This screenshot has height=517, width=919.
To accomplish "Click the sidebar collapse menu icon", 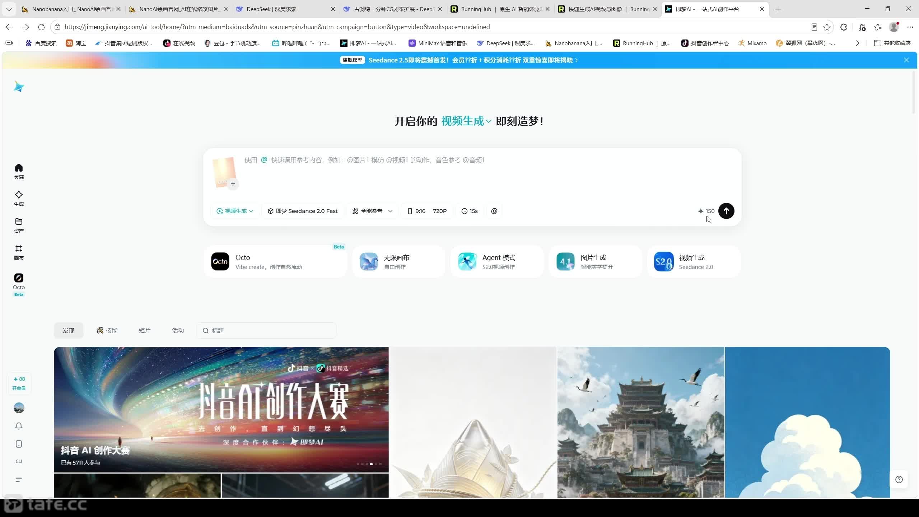I will coord(19,480).
